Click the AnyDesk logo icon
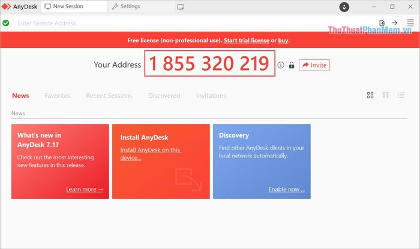 click(x=6, y=7)
